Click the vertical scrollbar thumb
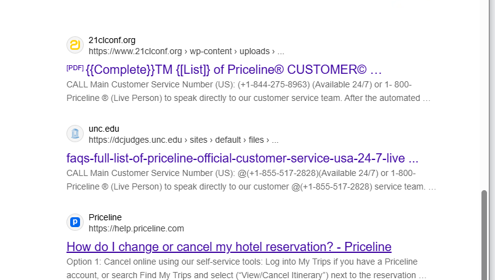This screenshot has height=280, width=495. (x=484, y=234)
